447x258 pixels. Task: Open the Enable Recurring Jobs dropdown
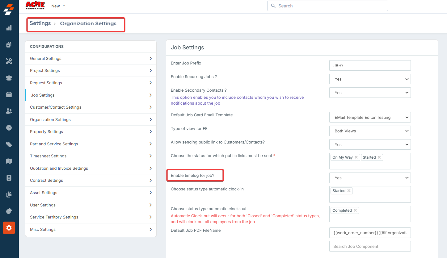[370, 79]
